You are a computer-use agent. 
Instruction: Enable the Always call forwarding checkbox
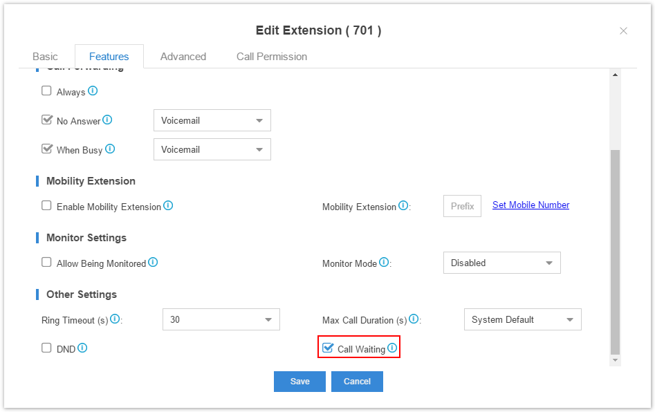click(x=46, y=91)
